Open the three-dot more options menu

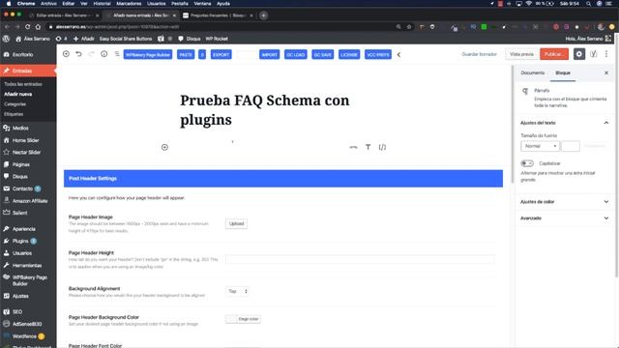tap(606, 54)
